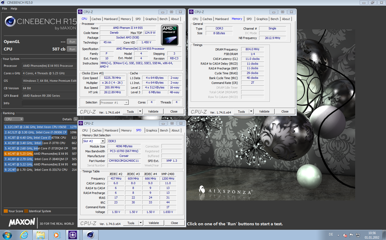Open Windows Explorer folder taskbar icon

click(41, 235)
